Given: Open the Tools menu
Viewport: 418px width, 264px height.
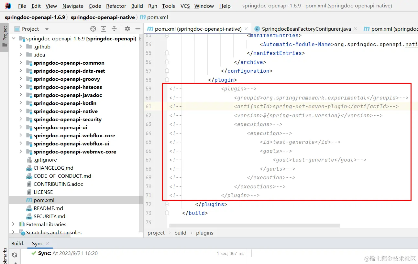Looking at the screenshot, I should 169,6.
